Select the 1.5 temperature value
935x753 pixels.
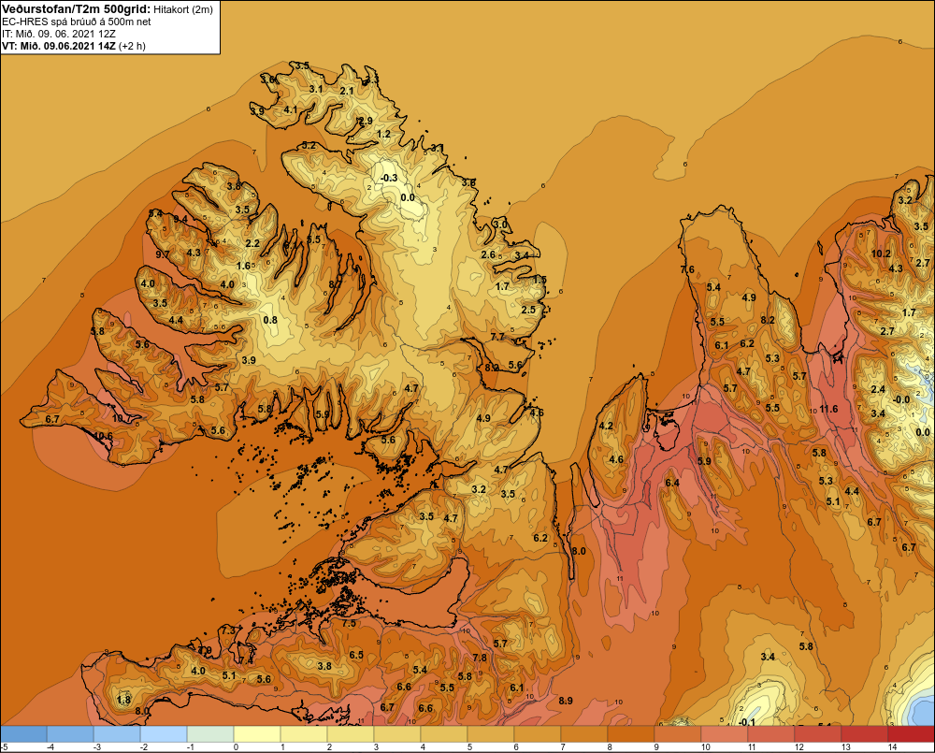pyautogui.click(x=539, y=280)
